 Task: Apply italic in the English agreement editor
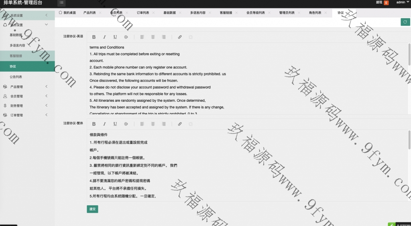(104, 37)
